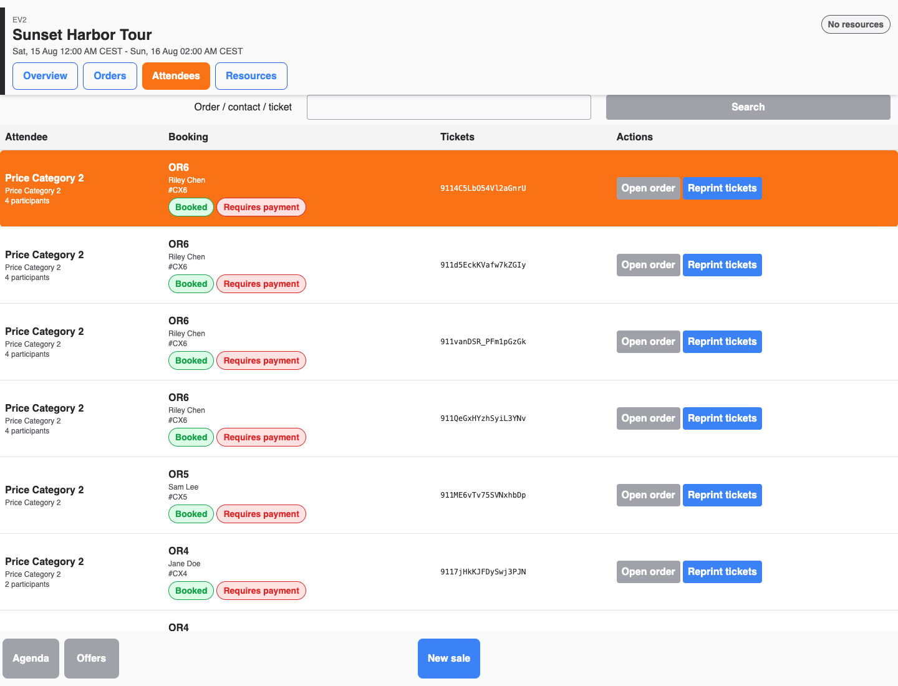
Task: Reprint tickets for ticket 911vanDSR_PFm1pGzGk
Action: [722, 342]
